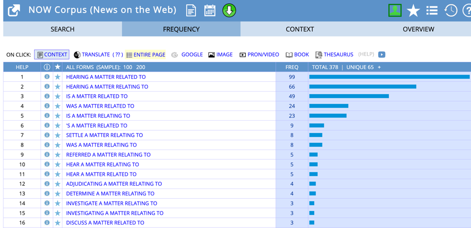471x228 pixels.
Task: Click the green download arrow icon
Action: [x=229, y=11]
